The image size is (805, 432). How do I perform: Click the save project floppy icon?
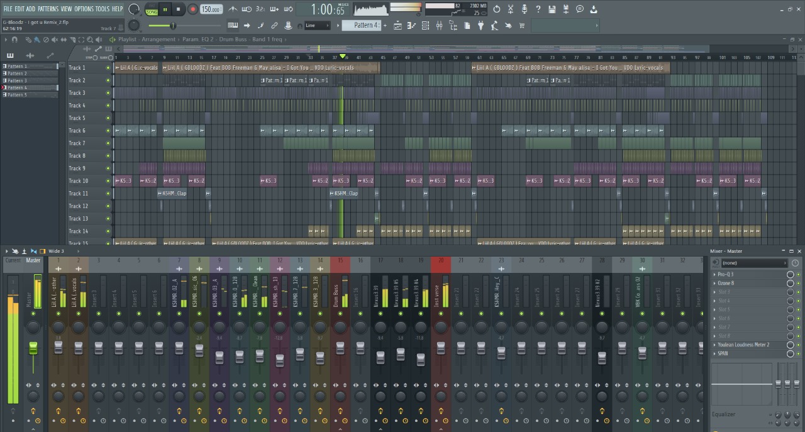point(552,9)
